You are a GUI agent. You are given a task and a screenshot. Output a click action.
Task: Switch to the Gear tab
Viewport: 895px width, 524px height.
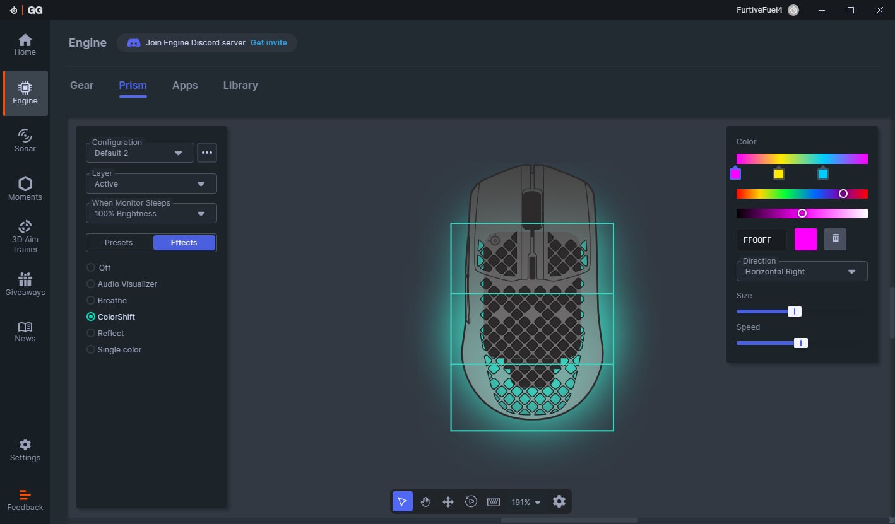pos(81,86)
